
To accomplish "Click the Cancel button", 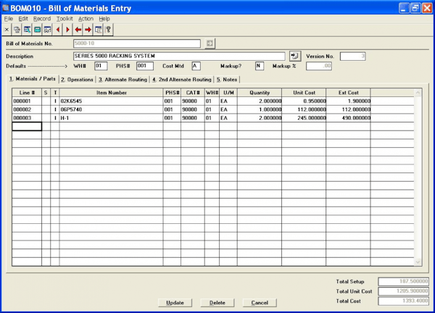I will point(260,302).
